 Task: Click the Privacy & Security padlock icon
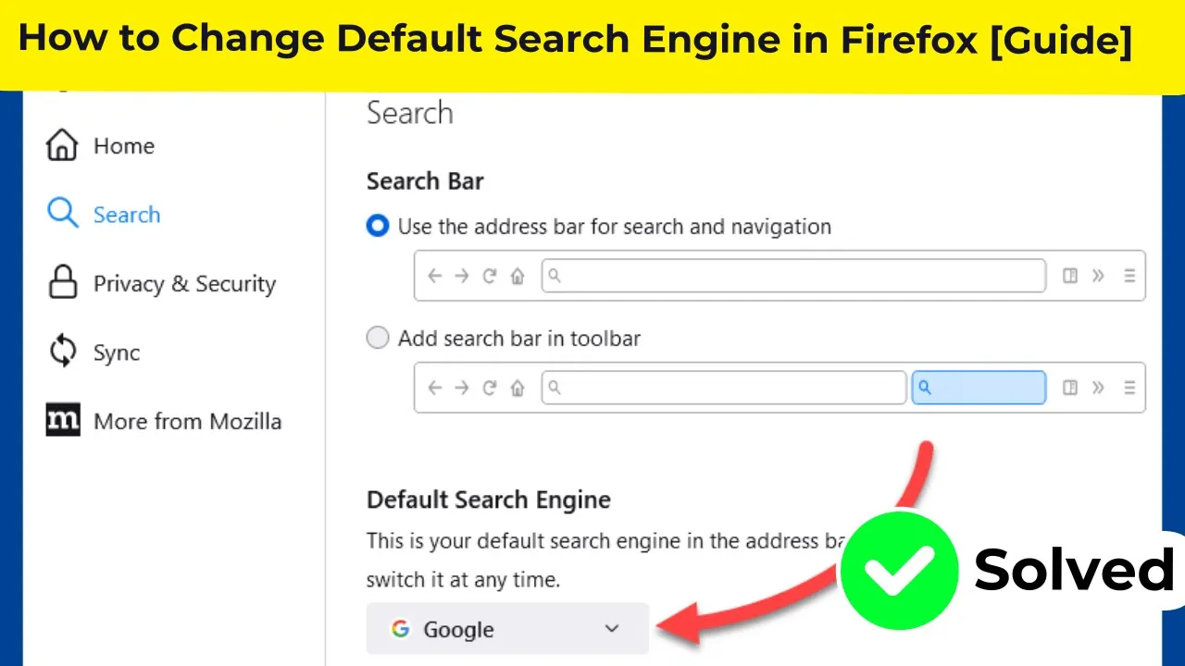click(62, 283)
